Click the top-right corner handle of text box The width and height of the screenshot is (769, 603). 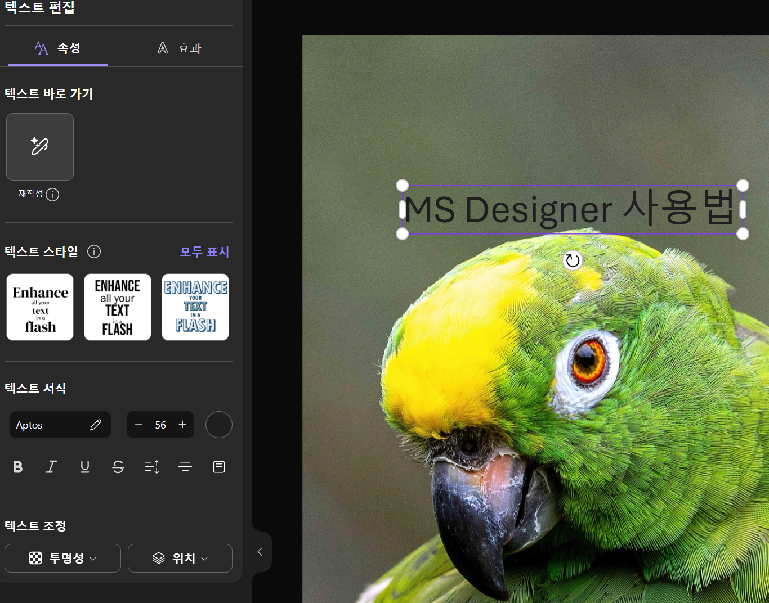tap(743, 185)
